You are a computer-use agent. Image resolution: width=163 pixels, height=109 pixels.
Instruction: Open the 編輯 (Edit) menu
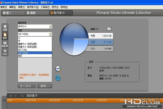[12, 7]
